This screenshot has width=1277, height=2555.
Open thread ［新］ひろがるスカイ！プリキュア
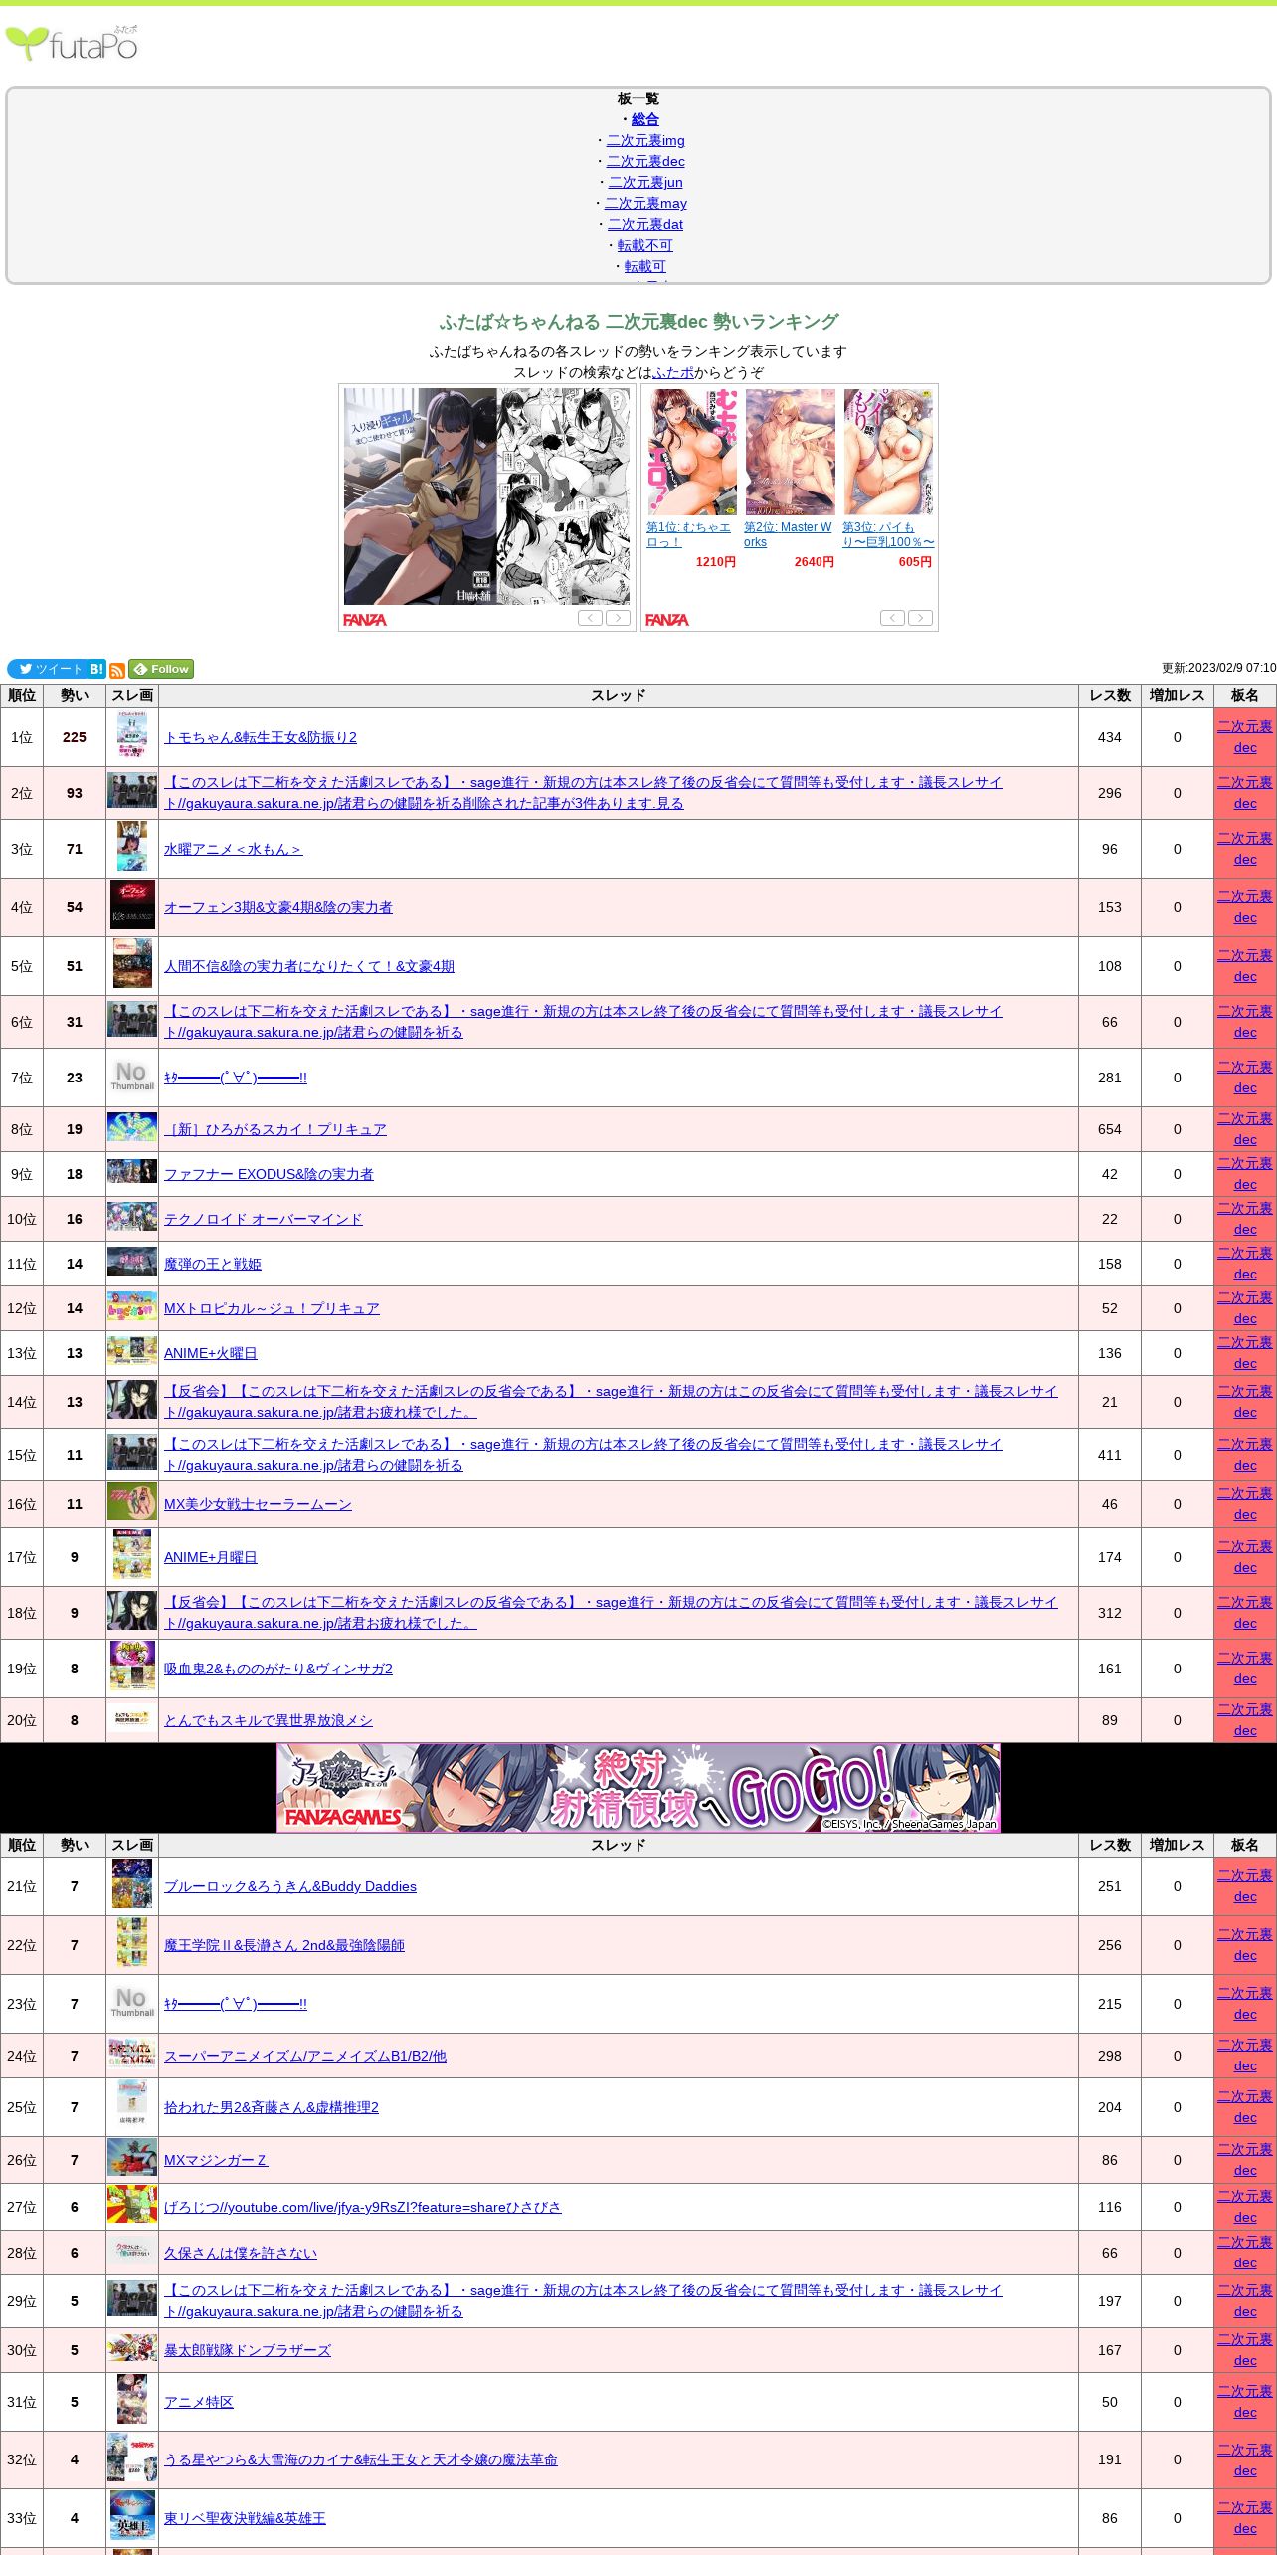click(275, 1129)
